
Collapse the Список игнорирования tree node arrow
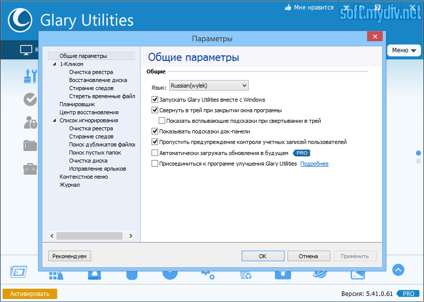(x=54, y=120)
